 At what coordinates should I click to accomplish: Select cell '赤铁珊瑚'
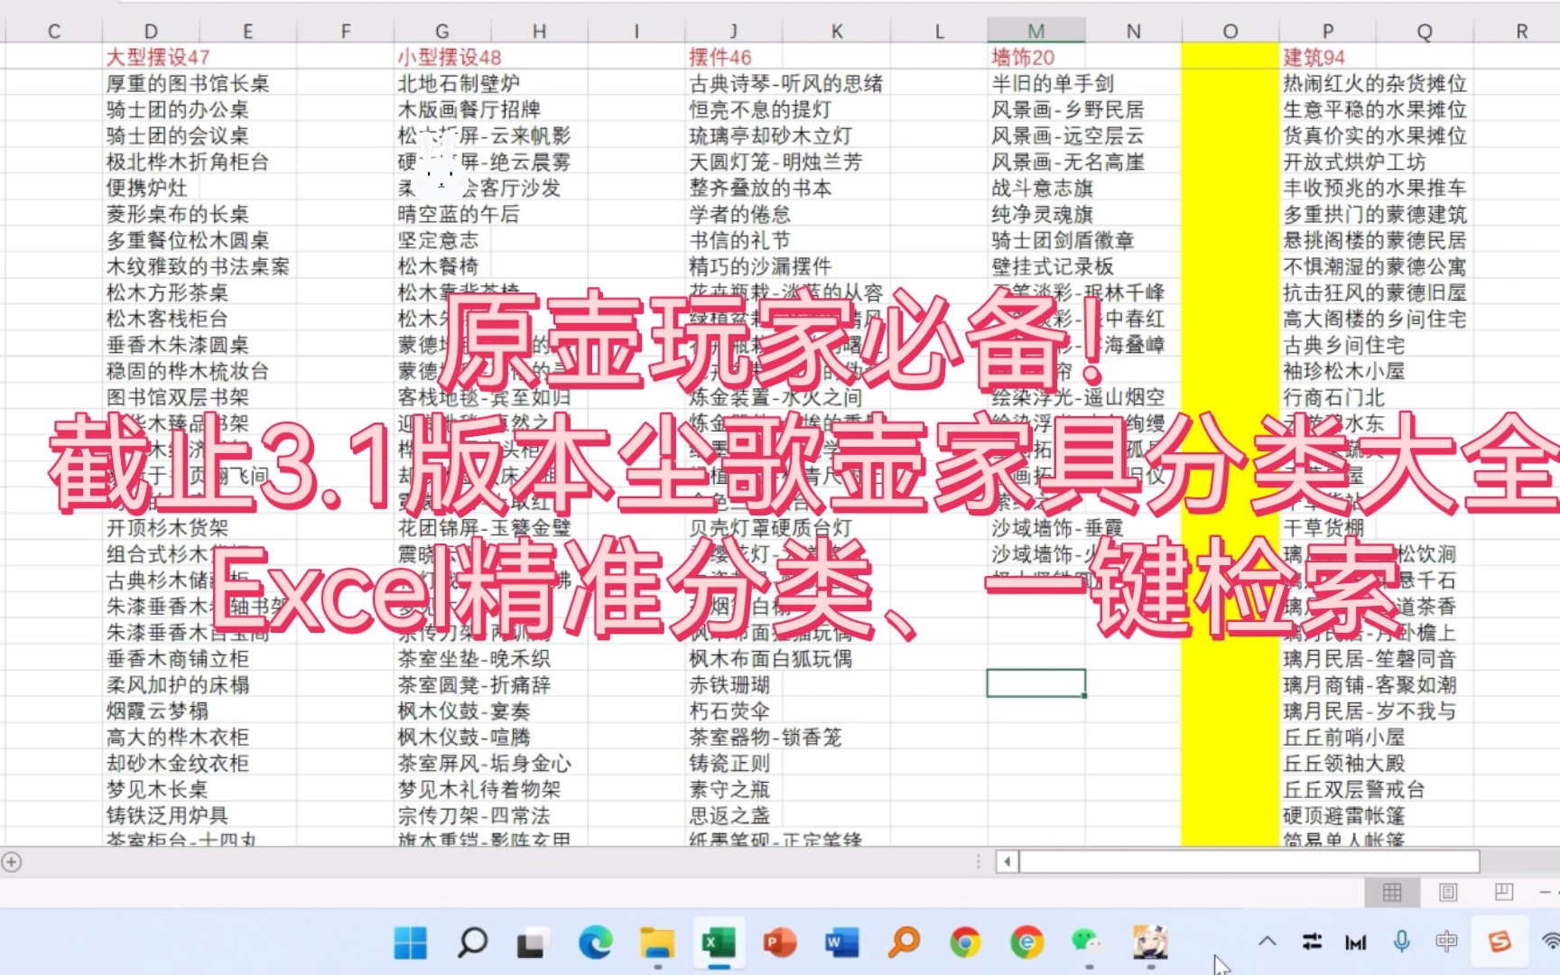click(729, 684)
